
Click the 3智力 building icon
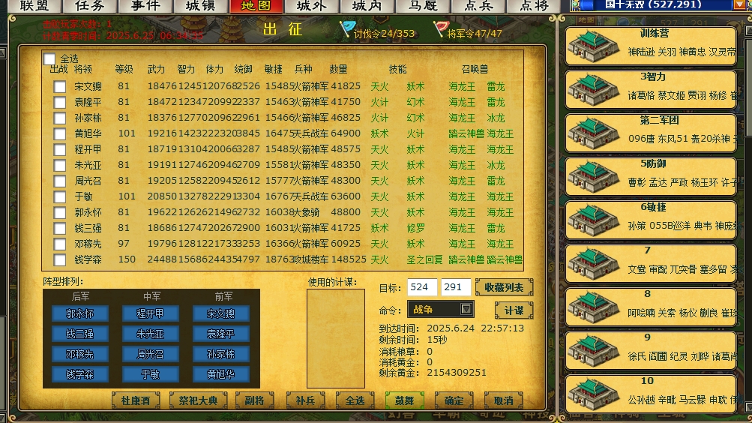coord(594,90)
